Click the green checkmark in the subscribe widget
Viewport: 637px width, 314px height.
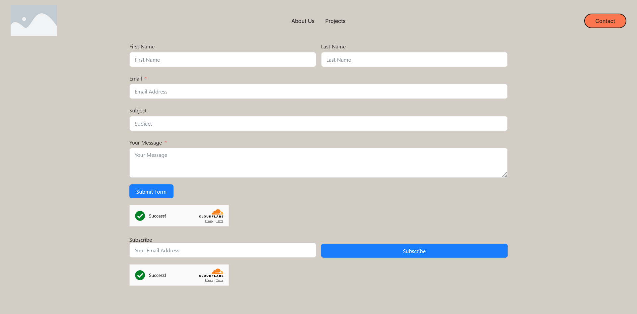point(140,275)
